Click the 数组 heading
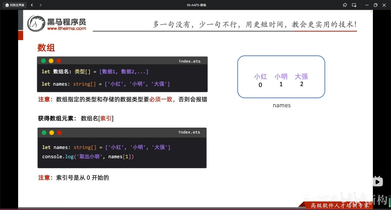Viewport: 391px width, 210px height. [x=46, y=47]
